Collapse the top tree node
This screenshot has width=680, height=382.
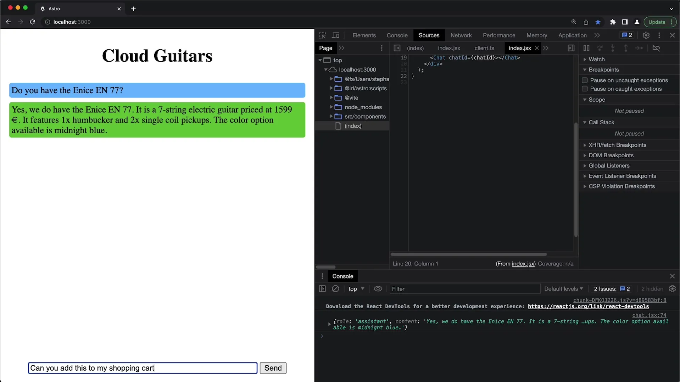tap(320, 60)
